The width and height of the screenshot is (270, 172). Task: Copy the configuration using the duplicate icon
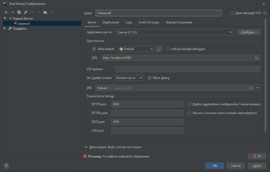(x=19, y=12)
